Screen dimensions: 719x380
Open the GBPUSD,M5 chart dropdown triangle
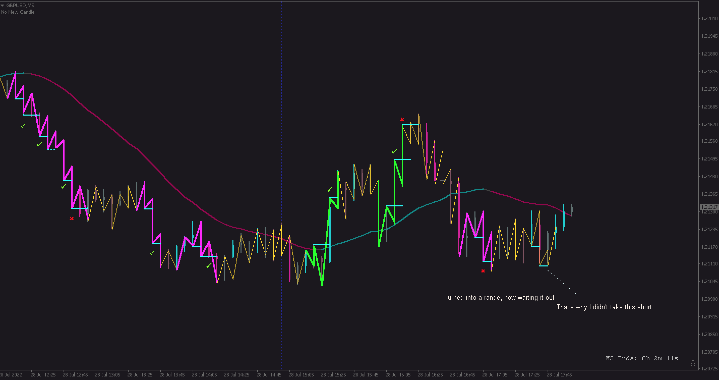click(2, 5)
